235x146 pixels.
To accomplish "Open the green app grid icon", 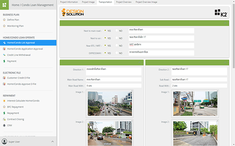I will (4, 5).
